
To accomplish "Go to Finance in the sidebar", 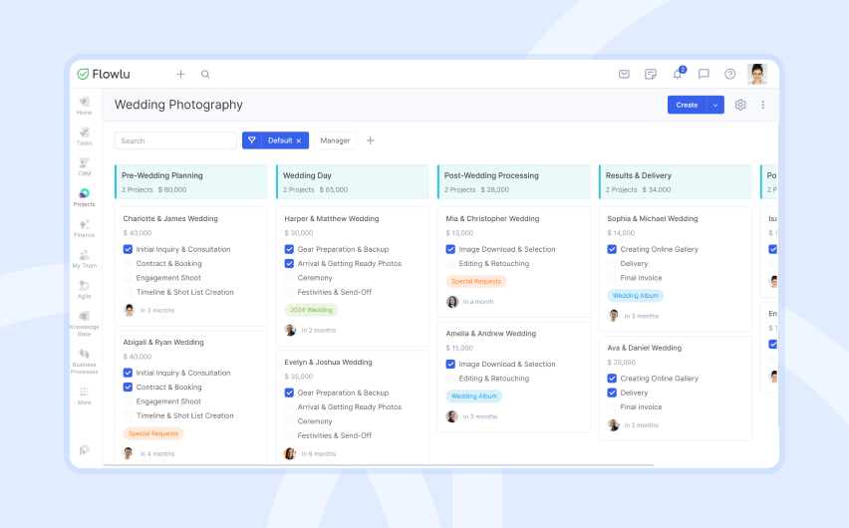I will (x=84, y=228).
